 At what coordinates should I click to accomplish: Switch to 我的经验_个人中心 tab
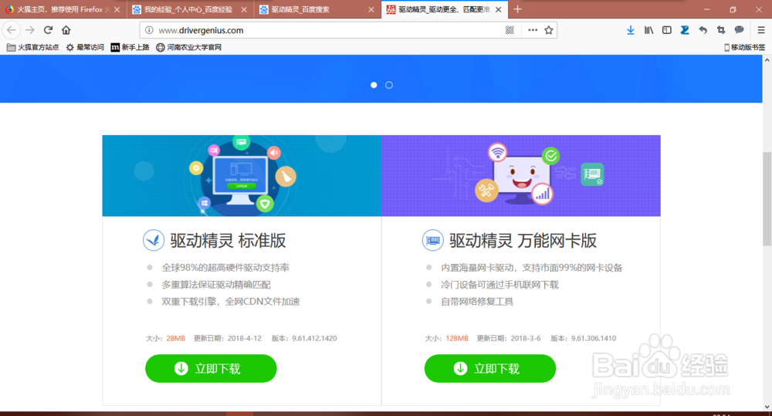pos(190,9)
